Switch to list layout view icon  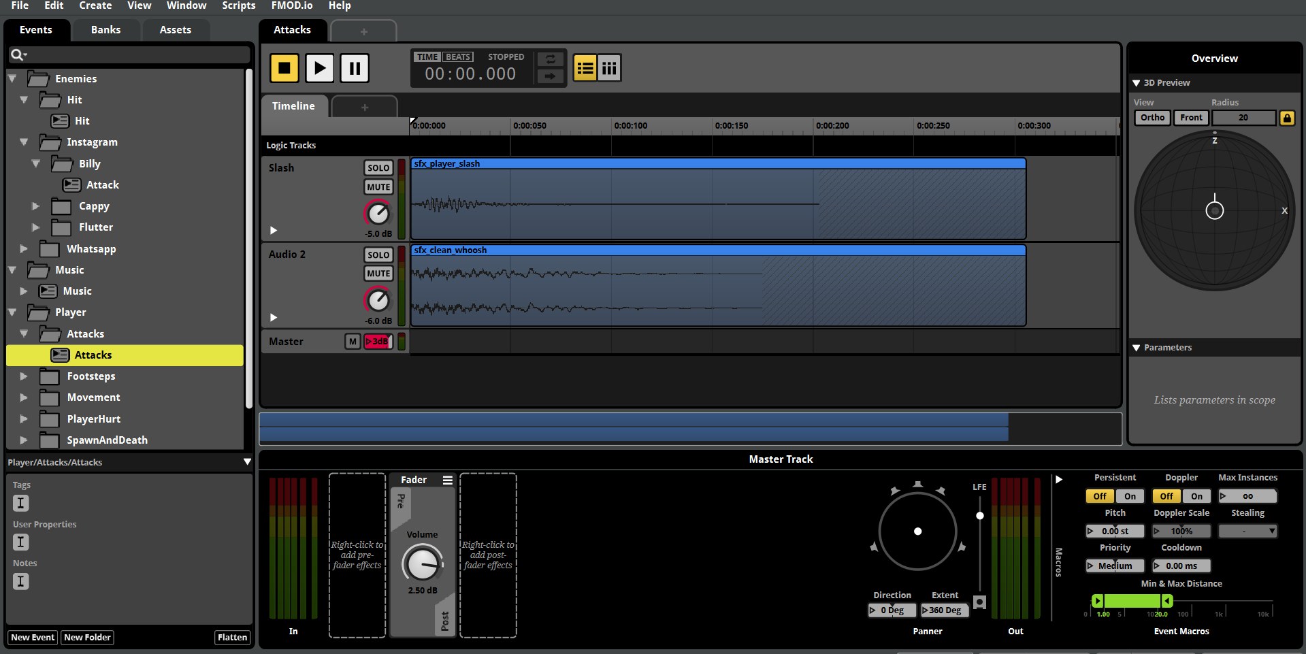tap(585, 68)
